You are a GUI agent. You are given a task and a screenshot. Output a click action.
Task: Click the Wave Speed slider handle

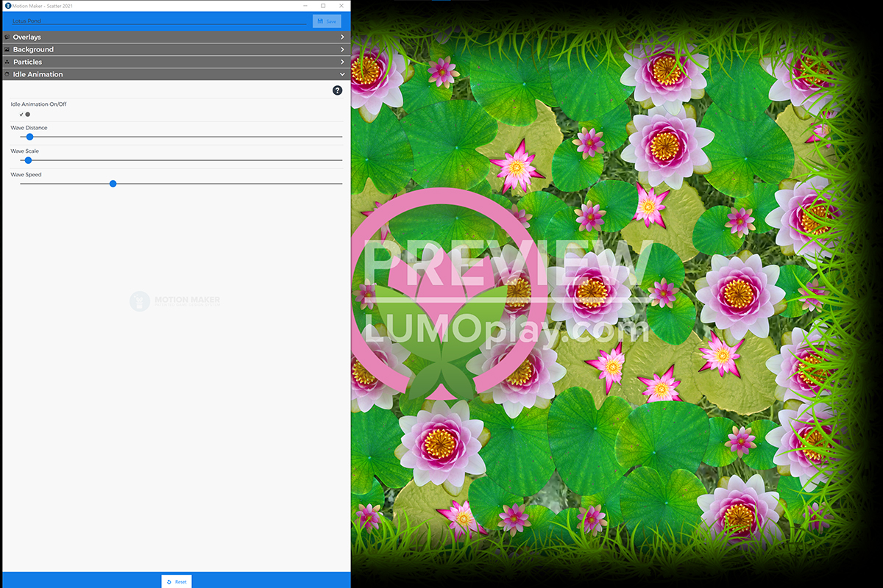(x=113, y=184)
